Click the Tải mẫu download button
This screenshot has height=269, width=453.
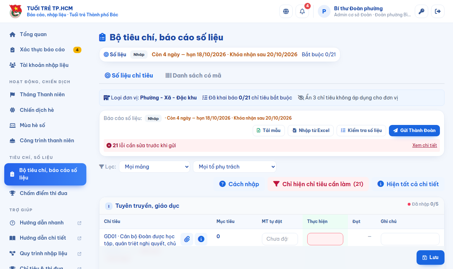(269, 131)
